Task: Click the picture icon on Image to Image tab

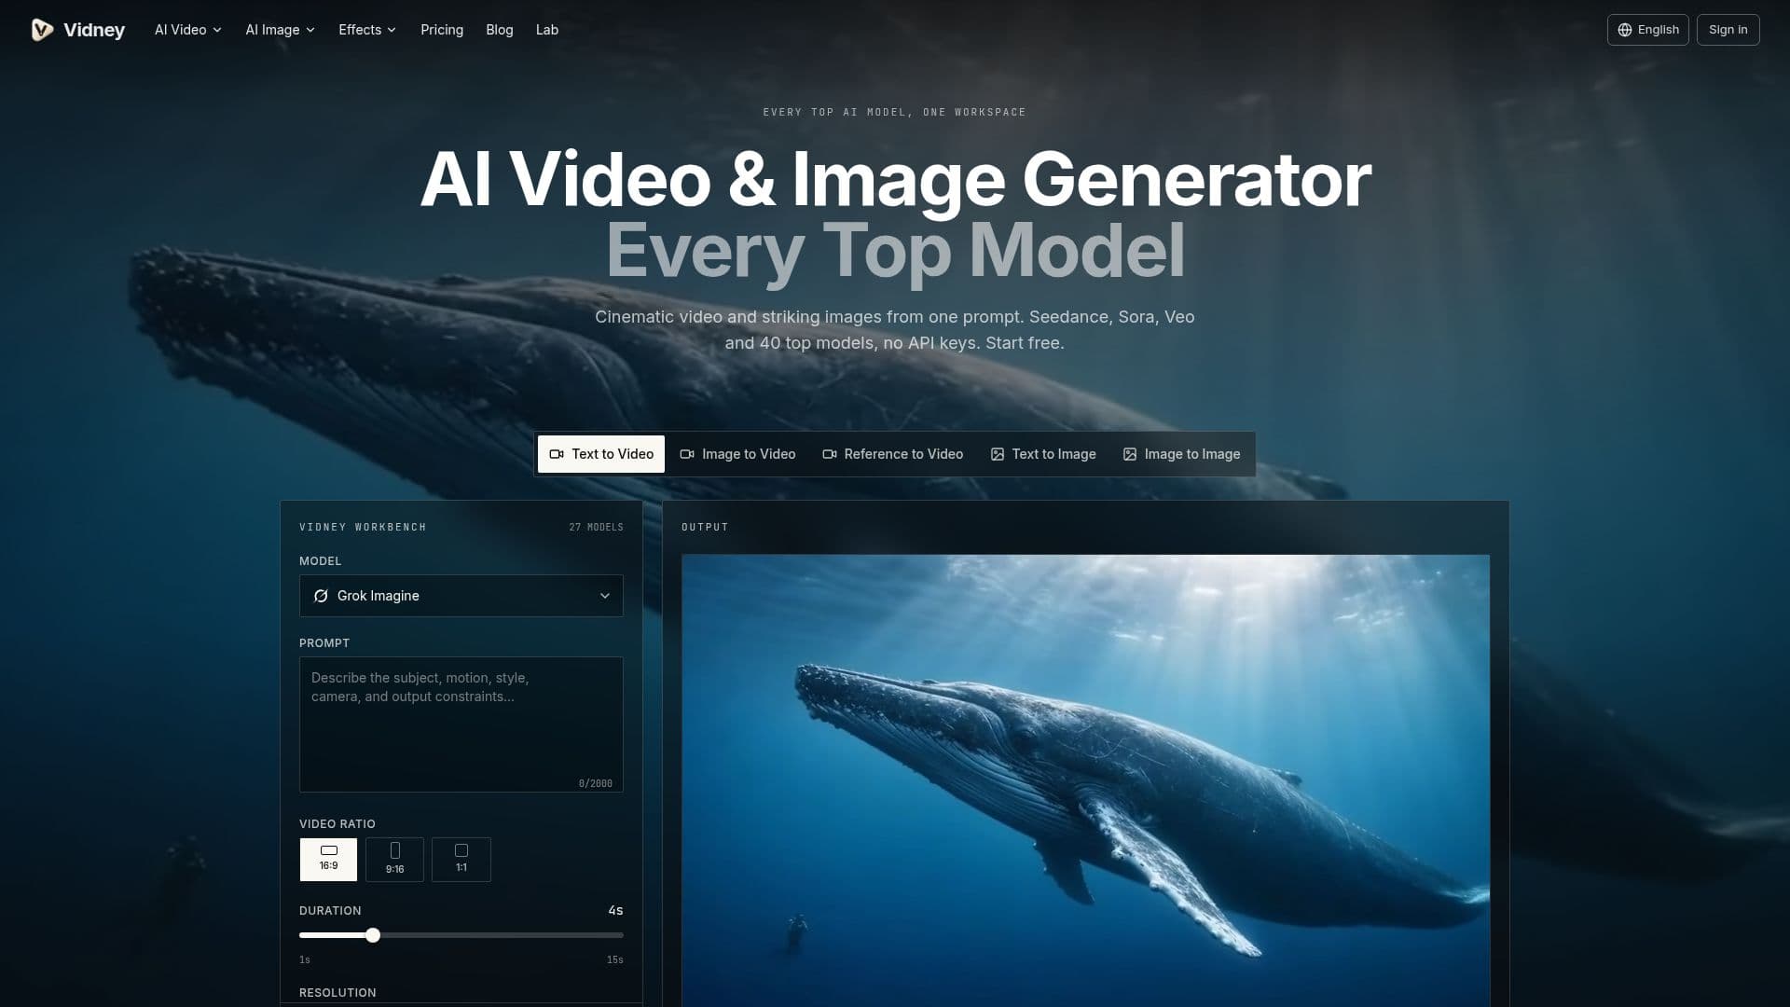Action: click(1130, 454)
